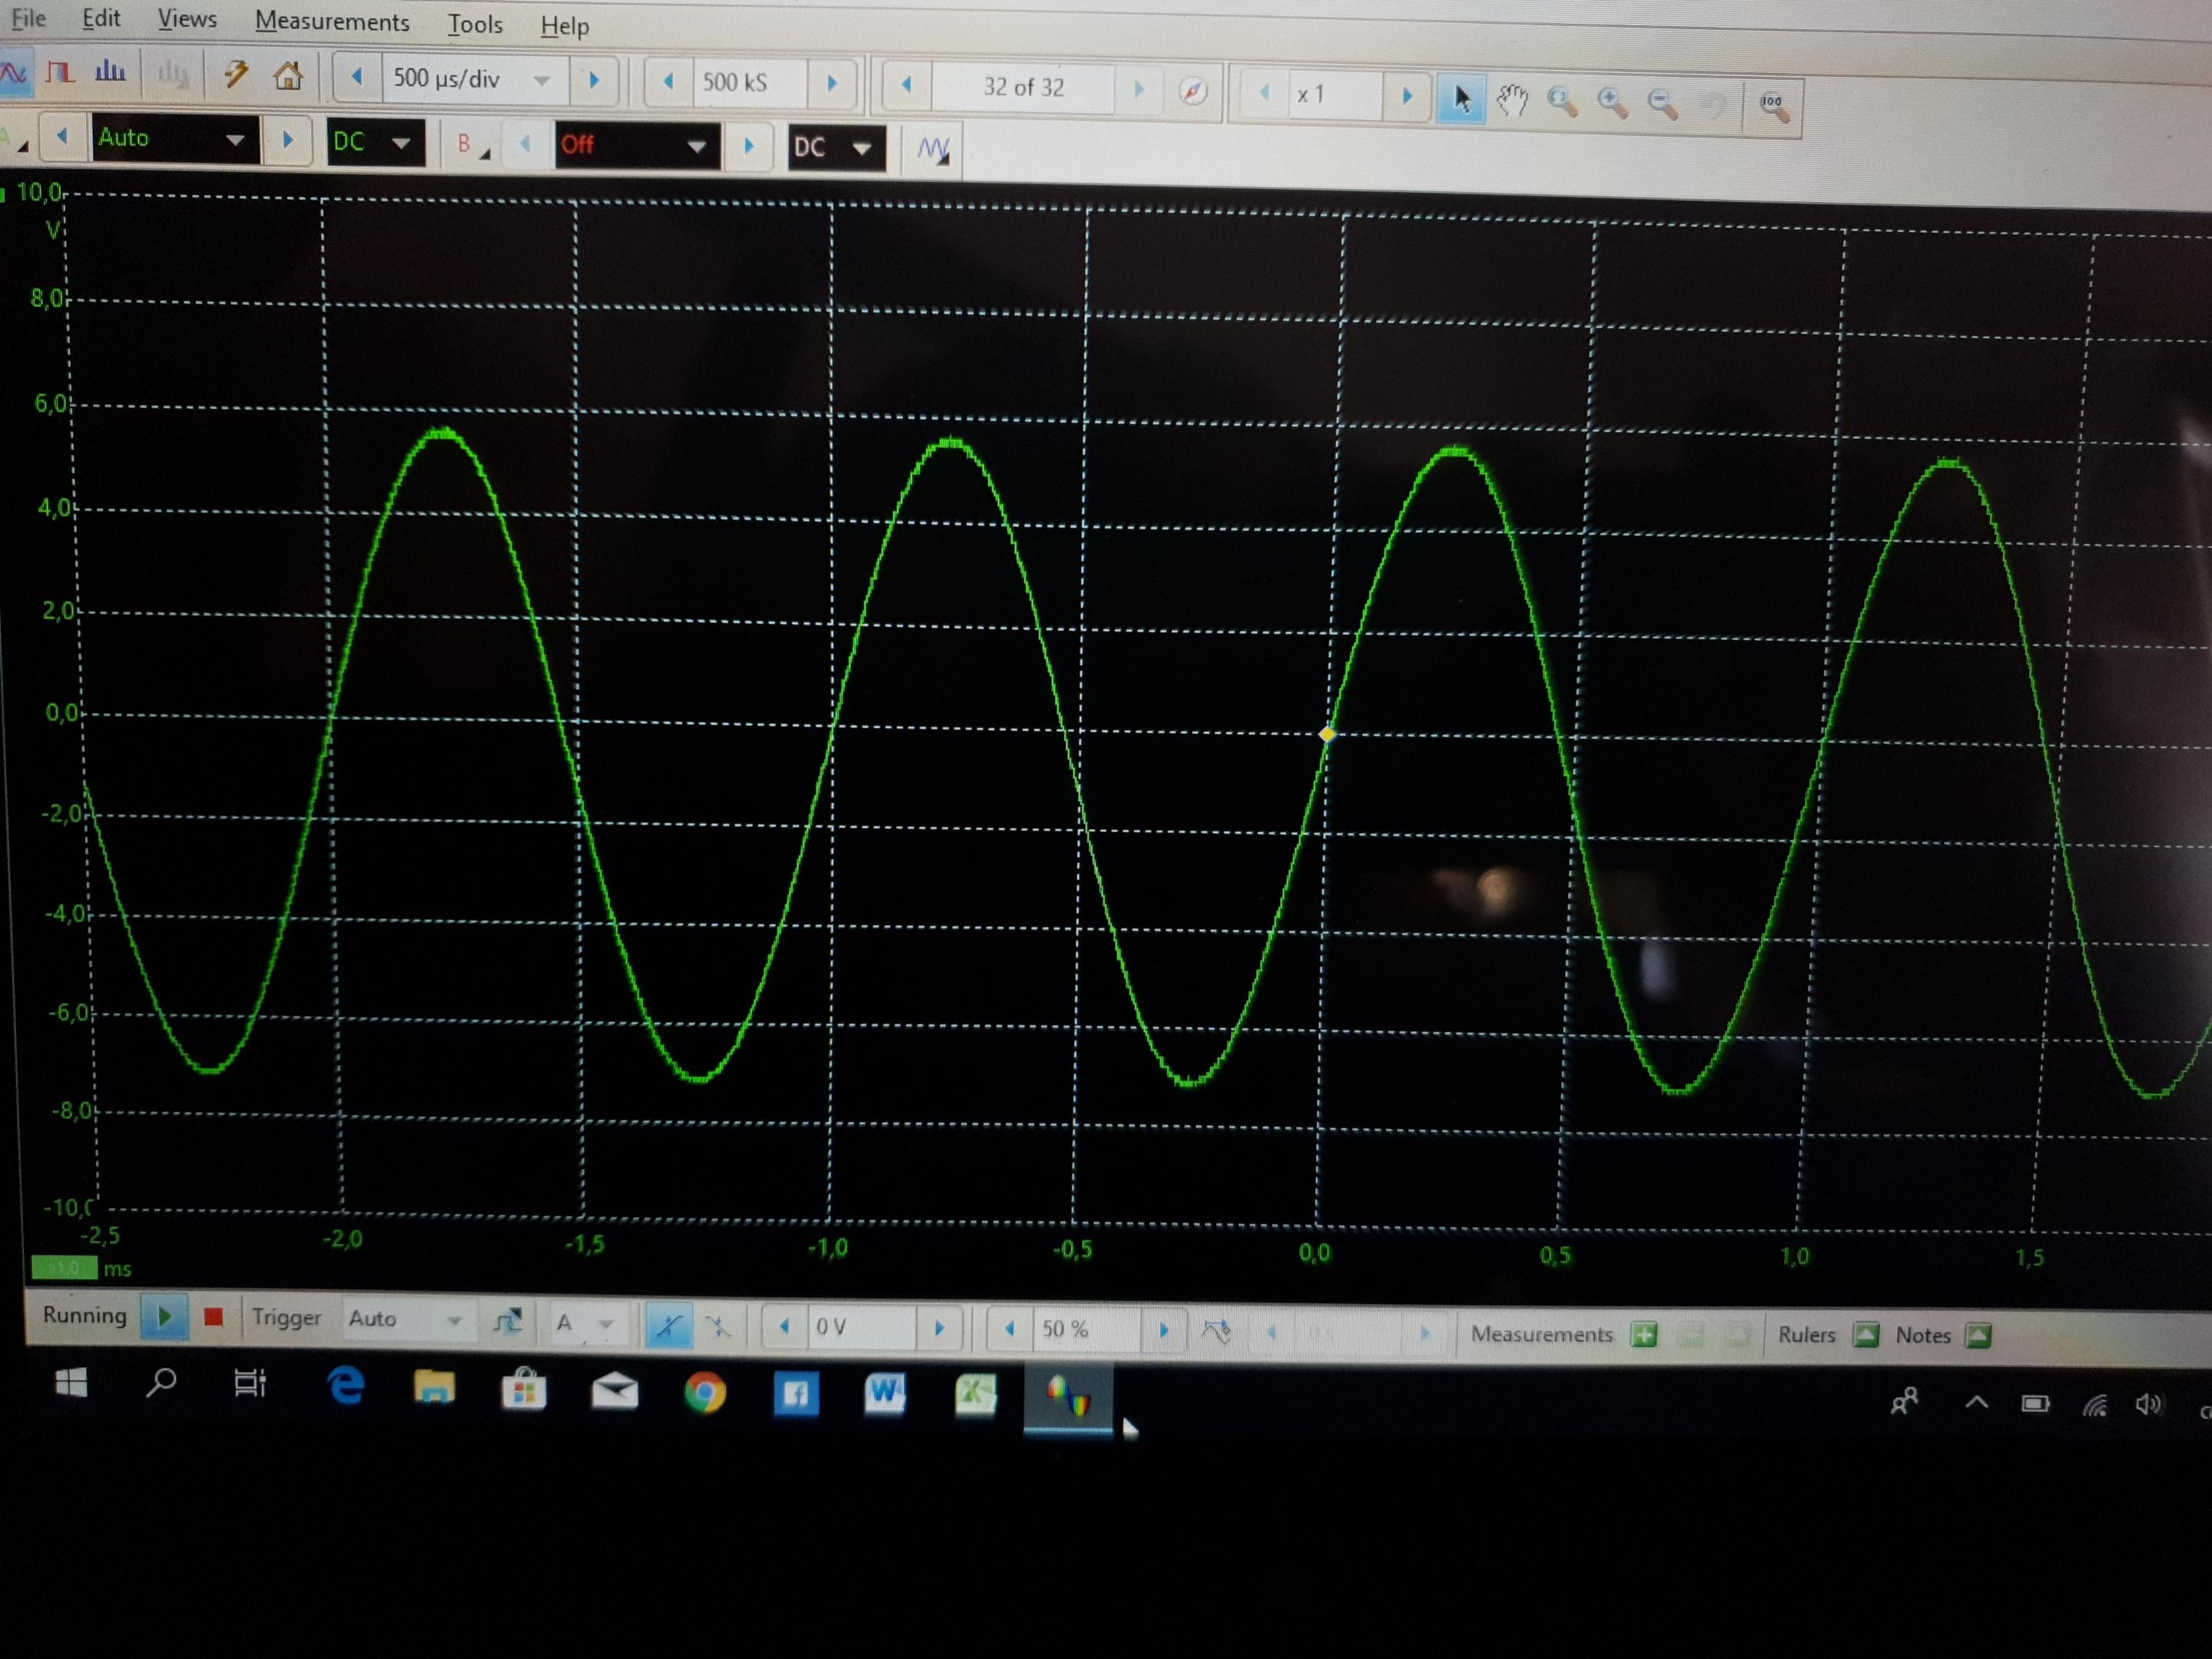The image size is (2212, 1659).
Task: Open File Explorer from taskbar
Action: click(x=434, y=1387)
